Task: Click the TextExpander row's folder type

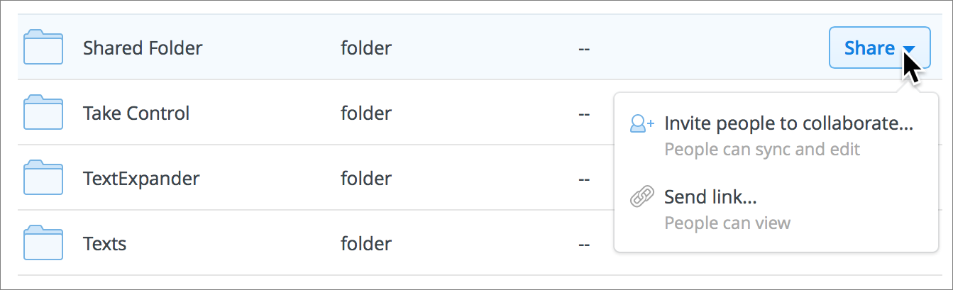Action: click(365, 179)
